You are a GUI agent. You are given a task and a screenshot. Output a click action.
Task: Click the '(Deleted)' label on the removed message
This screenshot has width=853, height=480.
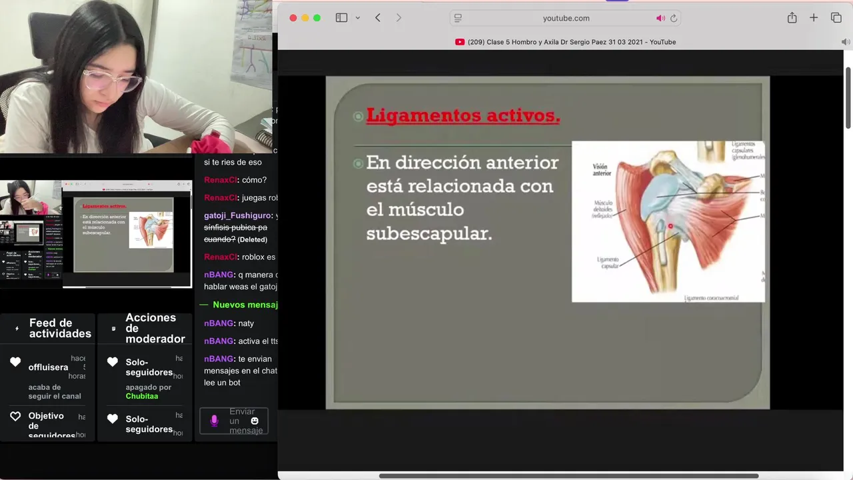point(252,239)
